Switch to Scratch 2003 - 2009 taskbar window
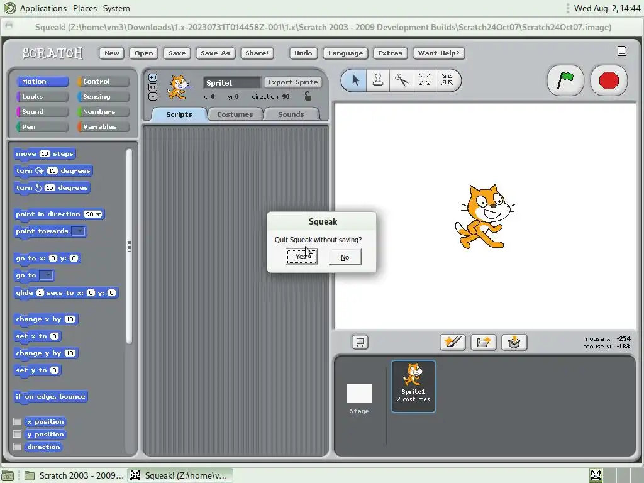 tap(74, 475)
